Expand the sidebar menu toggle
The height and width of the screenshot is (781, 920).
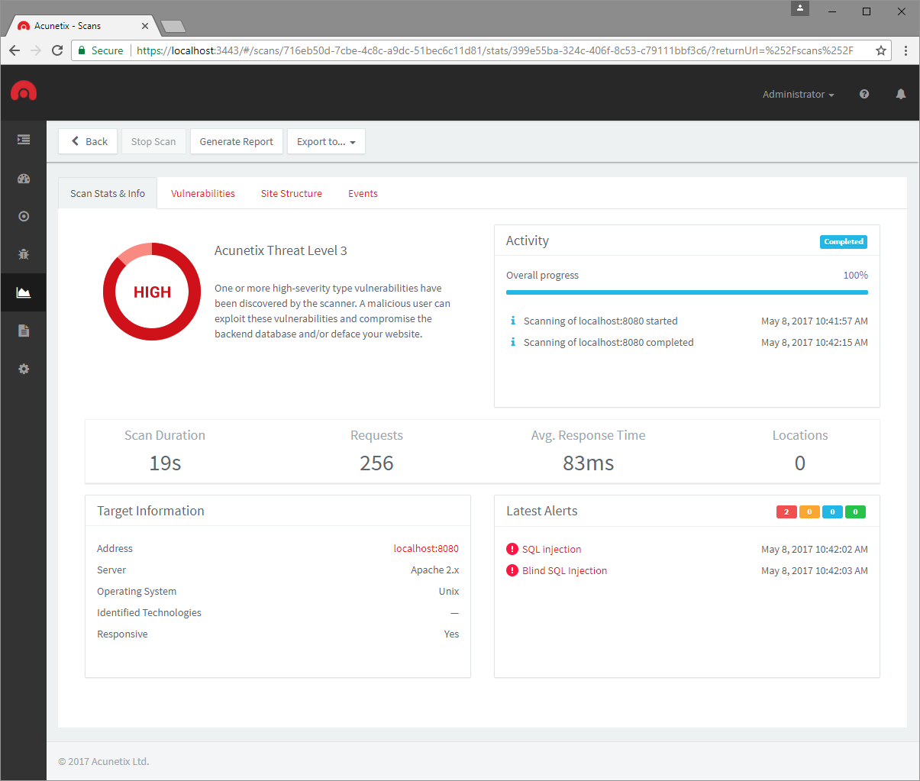(x=24, y=140)
